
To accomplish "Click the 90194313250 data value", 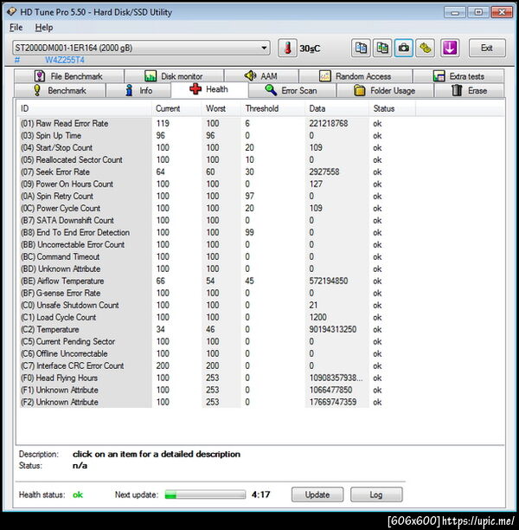I will [x=333, y=329].
